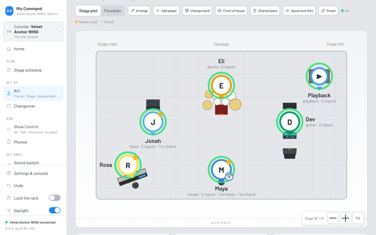Open the Saved and files menu
Screen dimensions: 376x235
[x=299, y=11]
